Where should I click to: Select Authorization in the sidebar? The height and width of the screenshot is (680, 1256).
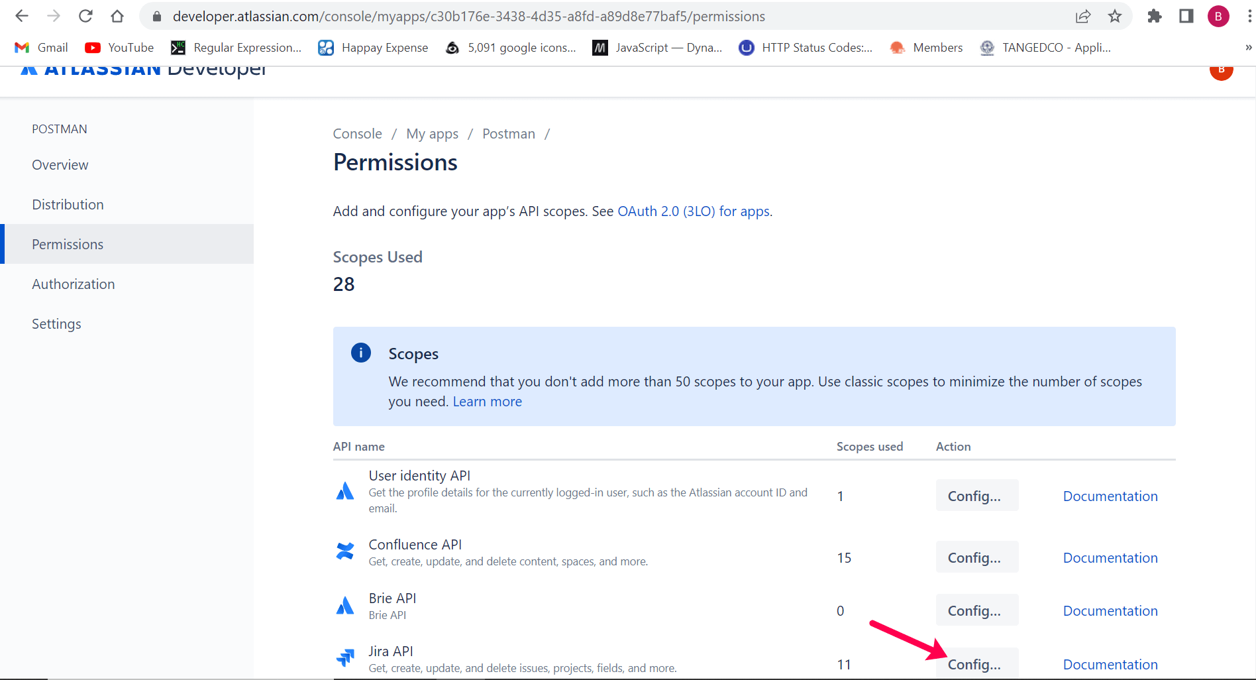(73, 284)
